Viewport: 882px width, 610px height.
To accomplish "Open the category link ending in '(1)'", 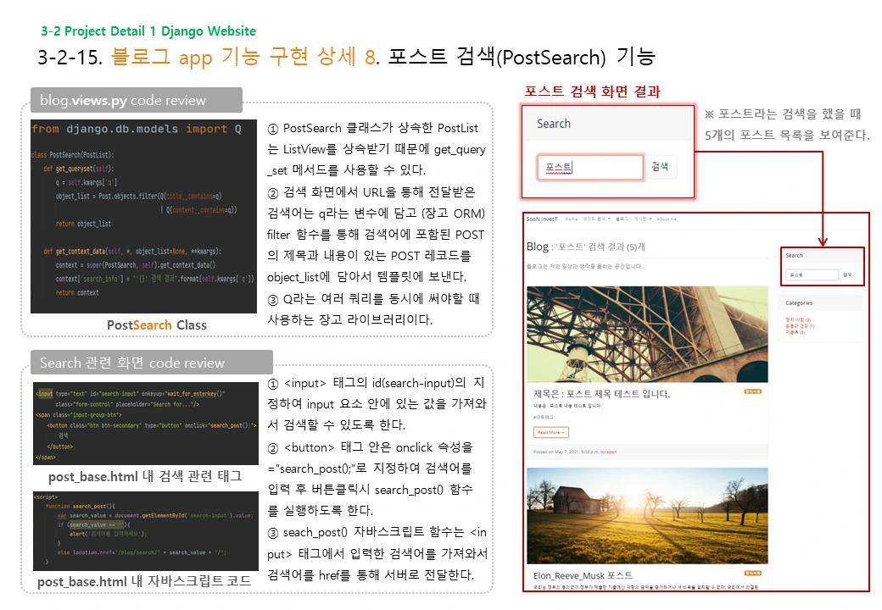I will pyautogui.click(x=800, y=326).
